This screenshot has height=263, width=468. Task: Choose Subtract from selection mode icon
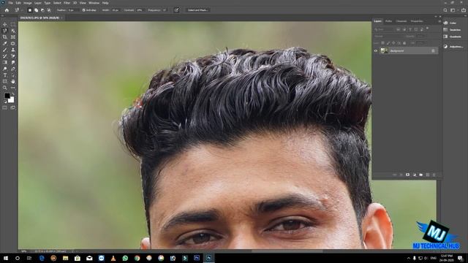coord(42,10)
